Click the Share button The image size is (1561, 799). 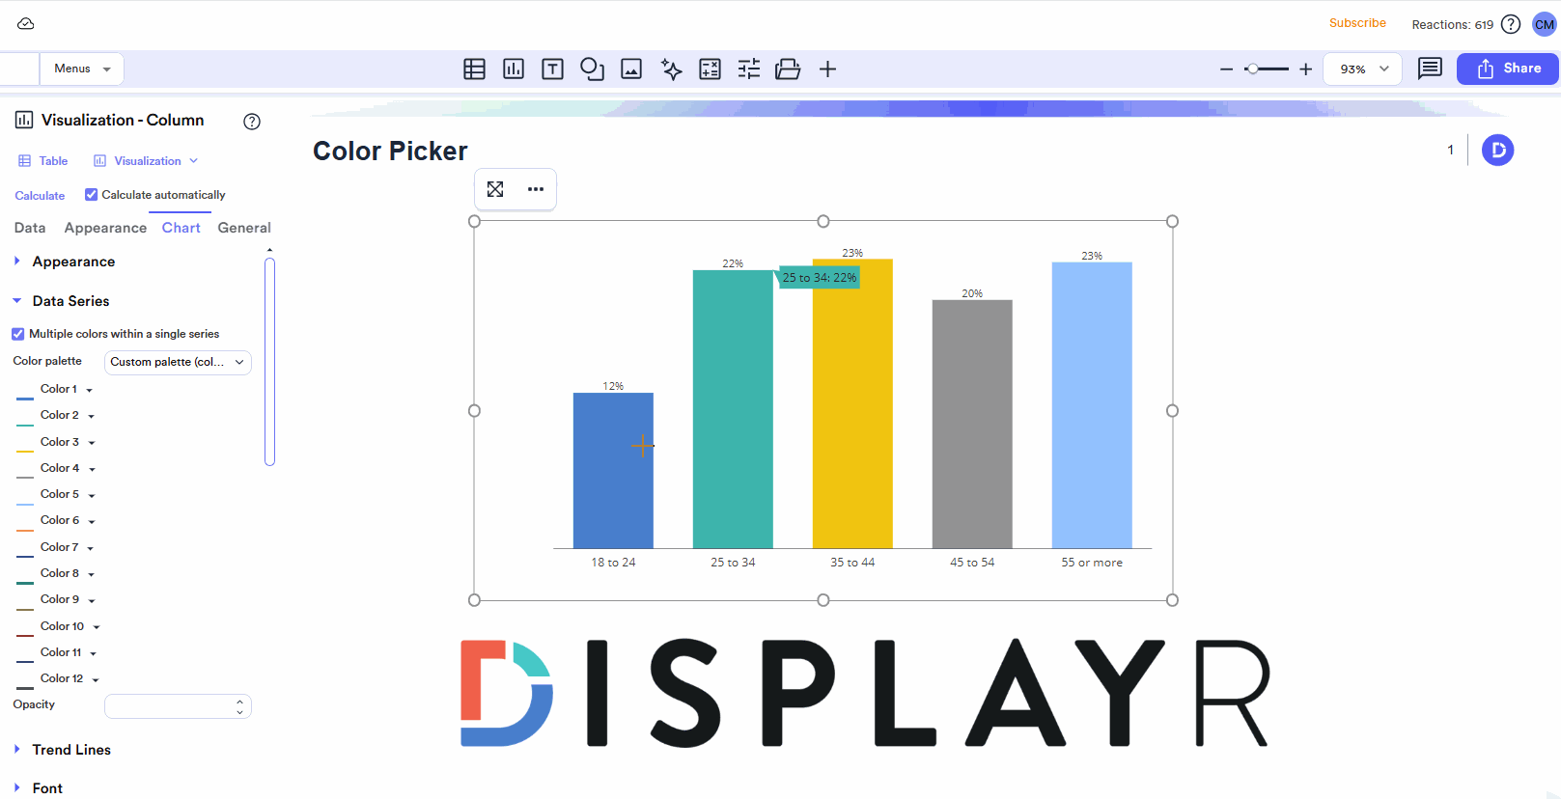point(1507,69)
